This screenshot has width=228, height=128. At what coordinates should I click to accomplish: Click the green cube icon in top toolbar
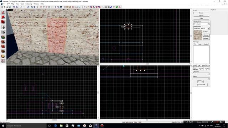pyautogui.click(x=117, y=7)
